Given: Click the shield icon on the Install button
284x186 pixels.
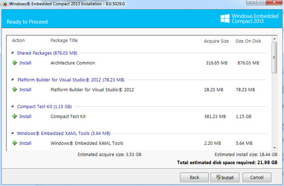Looking at the screenshot, I should (218, 177).
